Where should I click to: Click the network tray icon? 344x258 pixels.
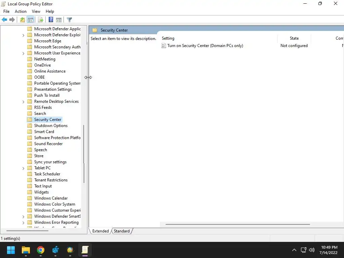(x=303, y=250)
